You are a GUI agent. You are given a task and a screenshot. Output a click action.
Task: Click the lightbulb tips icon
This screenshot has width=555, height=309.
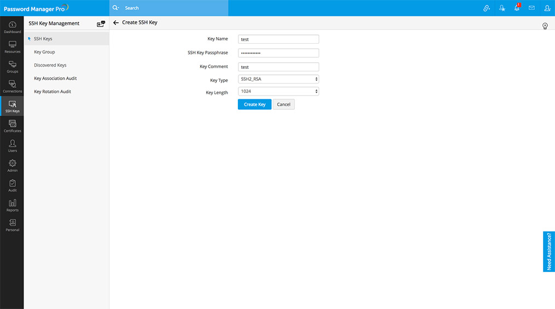[x=545, y=26]
